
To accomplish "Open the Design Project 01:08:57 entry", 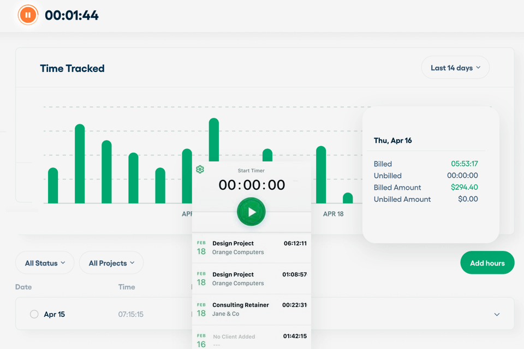I will click(252, 279).
